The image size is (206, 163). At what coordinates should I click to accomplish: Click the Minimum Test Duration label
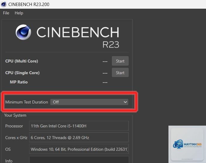[27, 102]
